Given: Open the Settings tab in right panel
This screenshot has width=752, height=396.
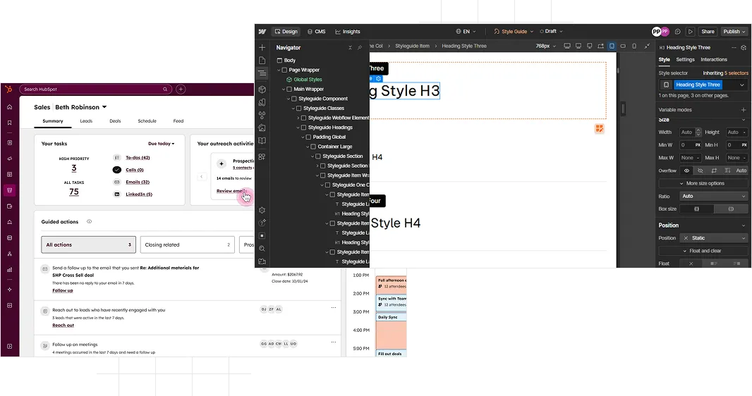Looking at the screenshot, I should tap(686, 59).
